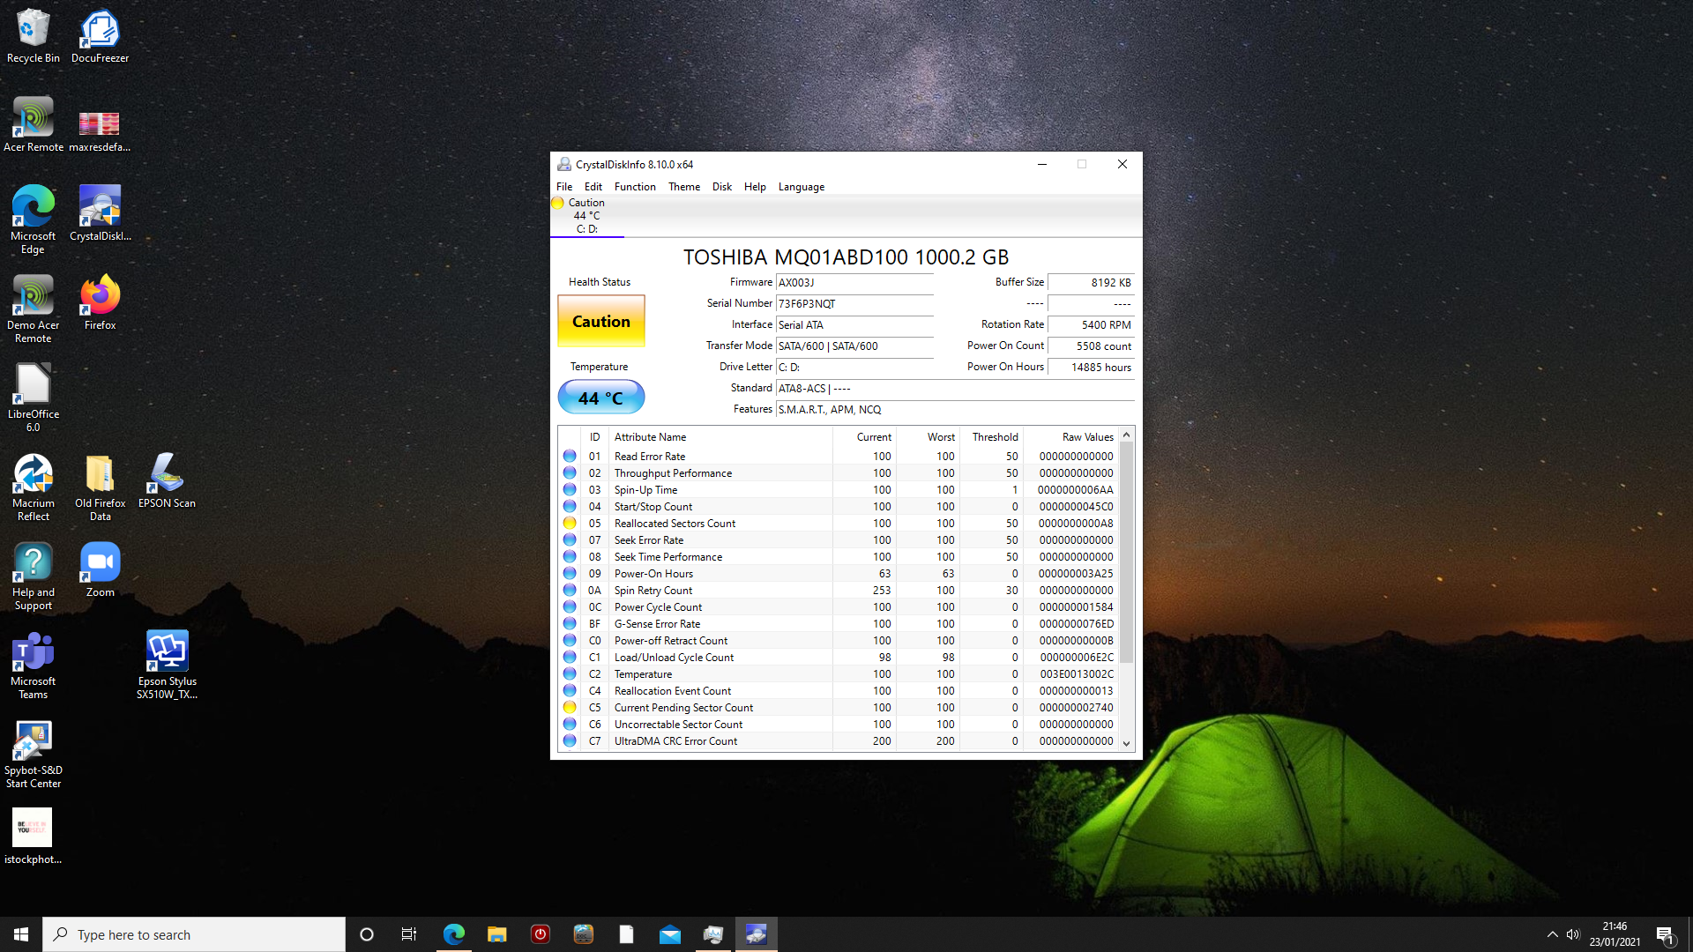
Task: Select Demo Acer Remote desktop icon
Action: (x=34, y=309)
